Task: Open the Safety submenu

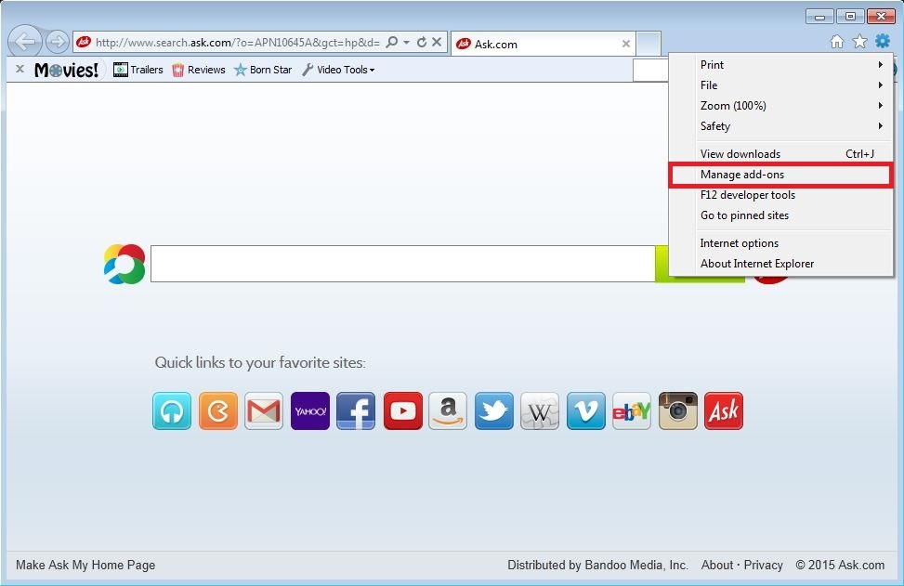Action: pyautogui.click(x=781, y=126)
